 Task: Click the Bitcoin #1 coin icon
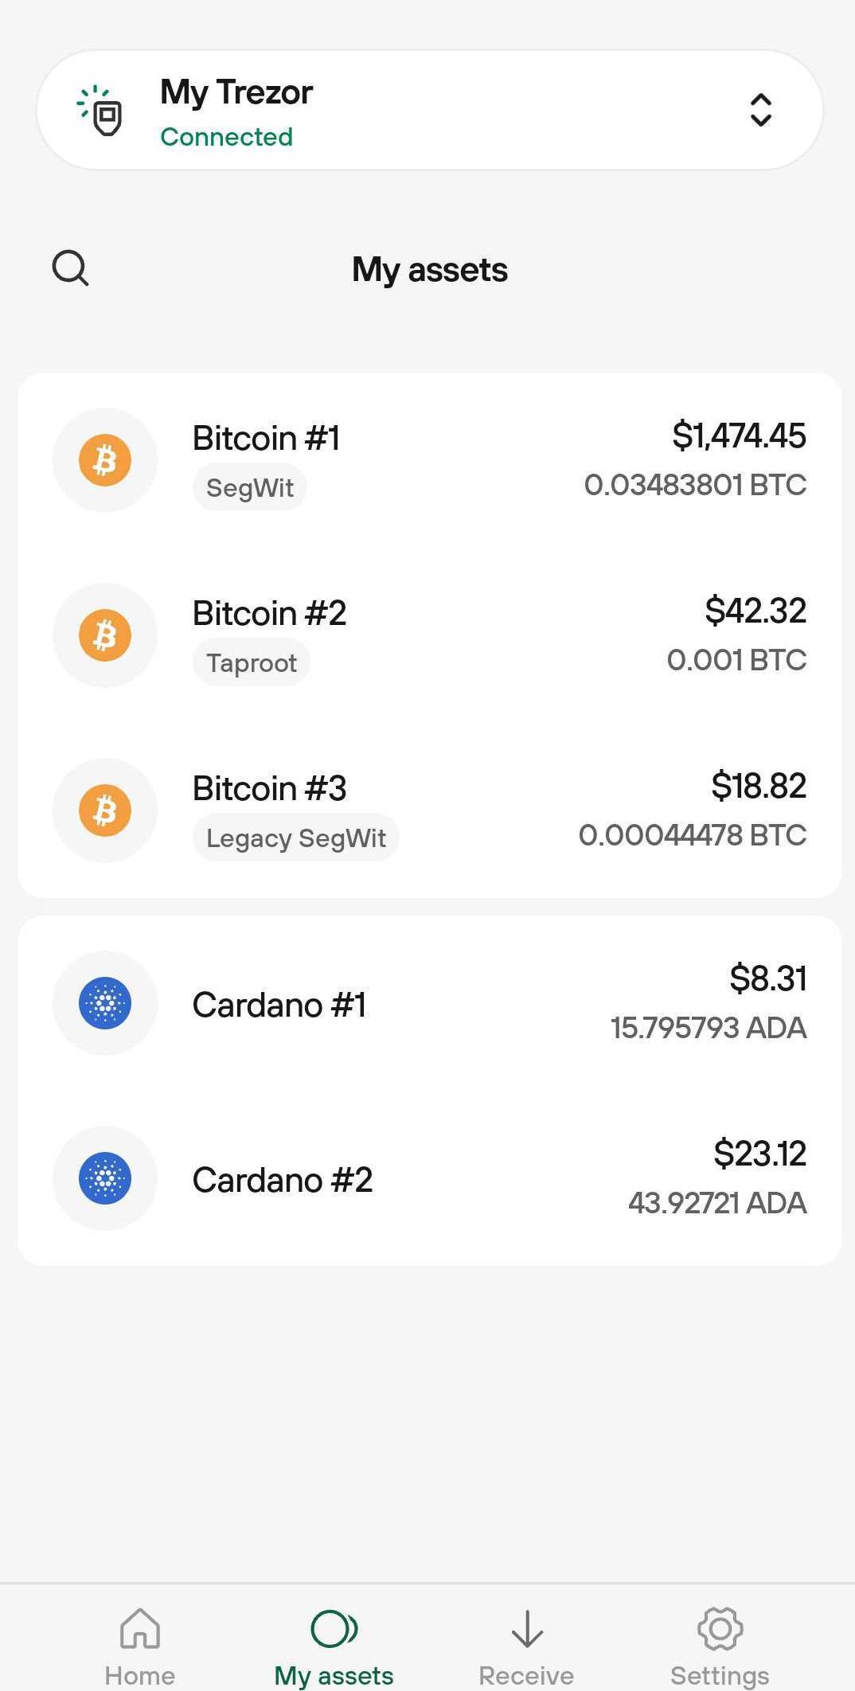pos(105,460)
